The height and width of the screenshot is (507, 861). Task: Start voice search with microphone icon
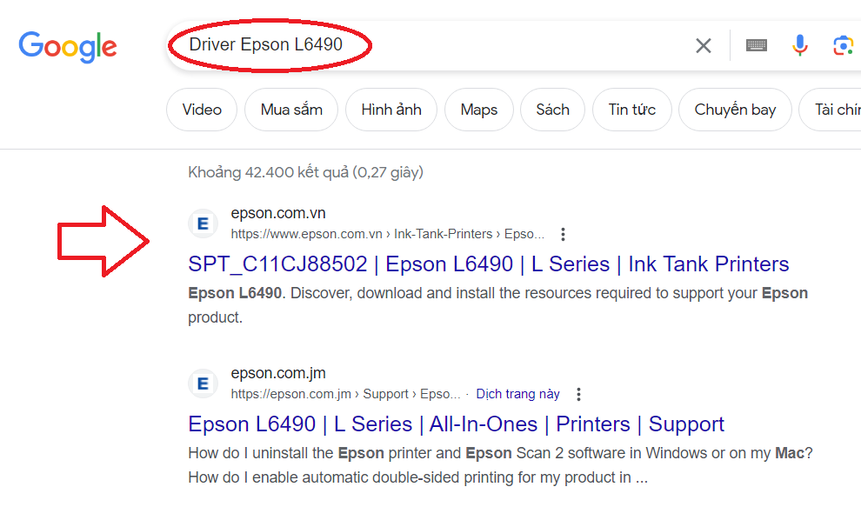tap(800, 45)
